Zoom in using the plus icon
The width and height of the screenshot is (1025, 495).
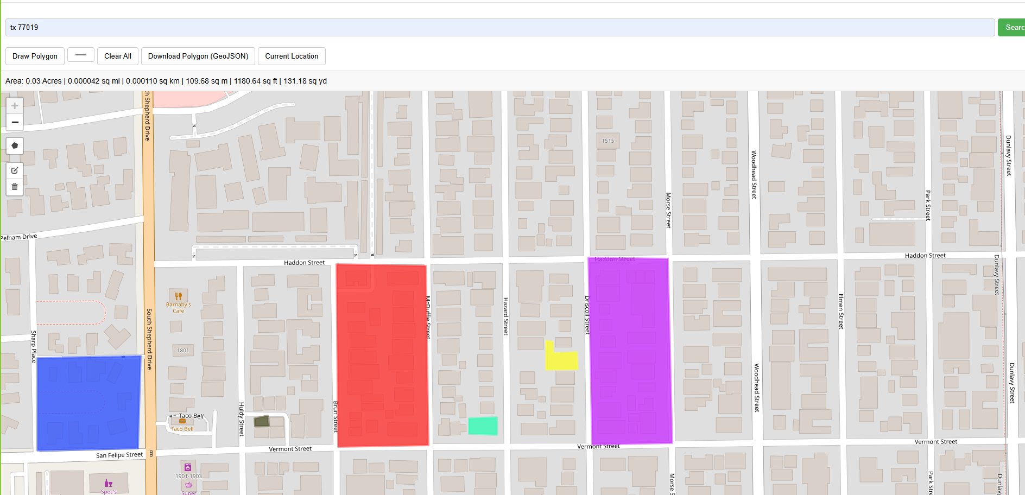15,105
